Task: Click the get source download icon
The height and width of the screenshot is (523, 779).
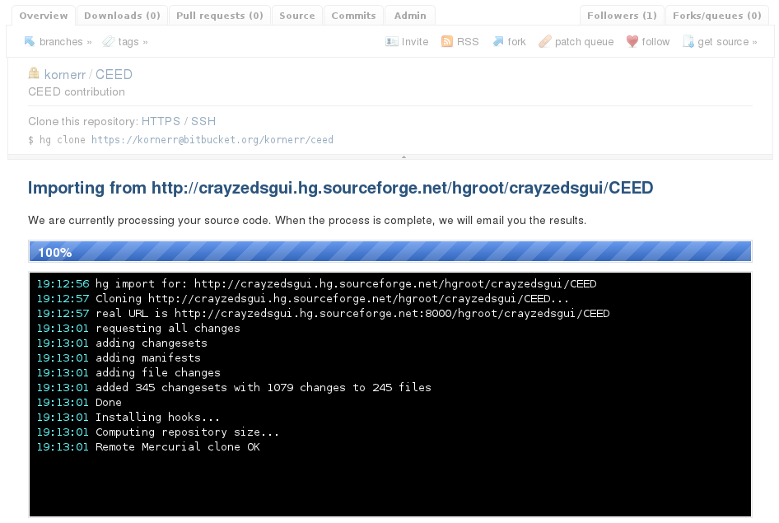Action: [688, 42]
